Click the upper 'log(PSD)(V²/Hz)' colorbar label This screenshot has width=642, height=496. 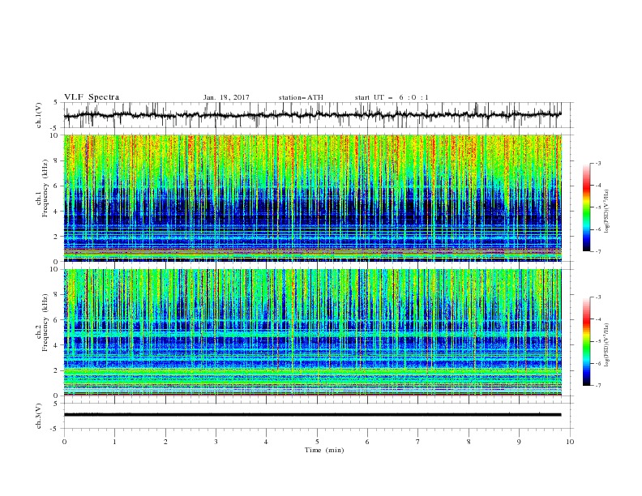607,212
